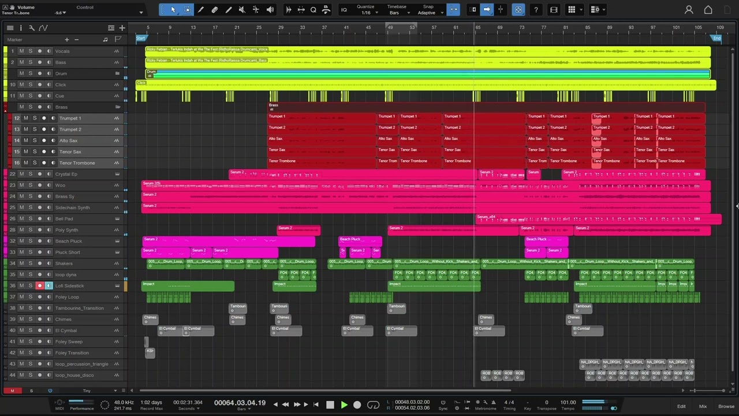Solo the Bass track
739x416 pixels.
(x=30, y=62)
